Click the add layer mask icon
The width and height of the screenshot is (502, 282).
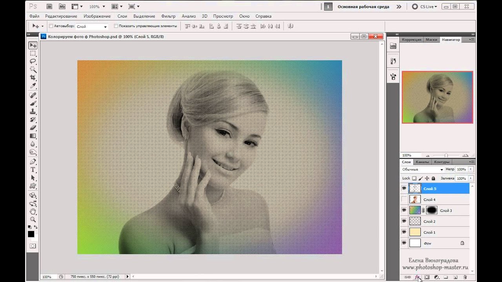427,277
